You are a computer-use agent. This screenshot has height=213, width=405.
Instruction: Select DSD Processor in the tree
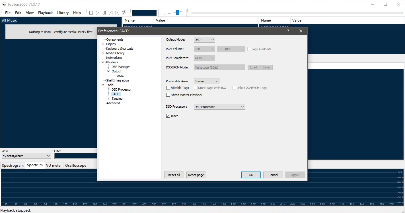122,89
